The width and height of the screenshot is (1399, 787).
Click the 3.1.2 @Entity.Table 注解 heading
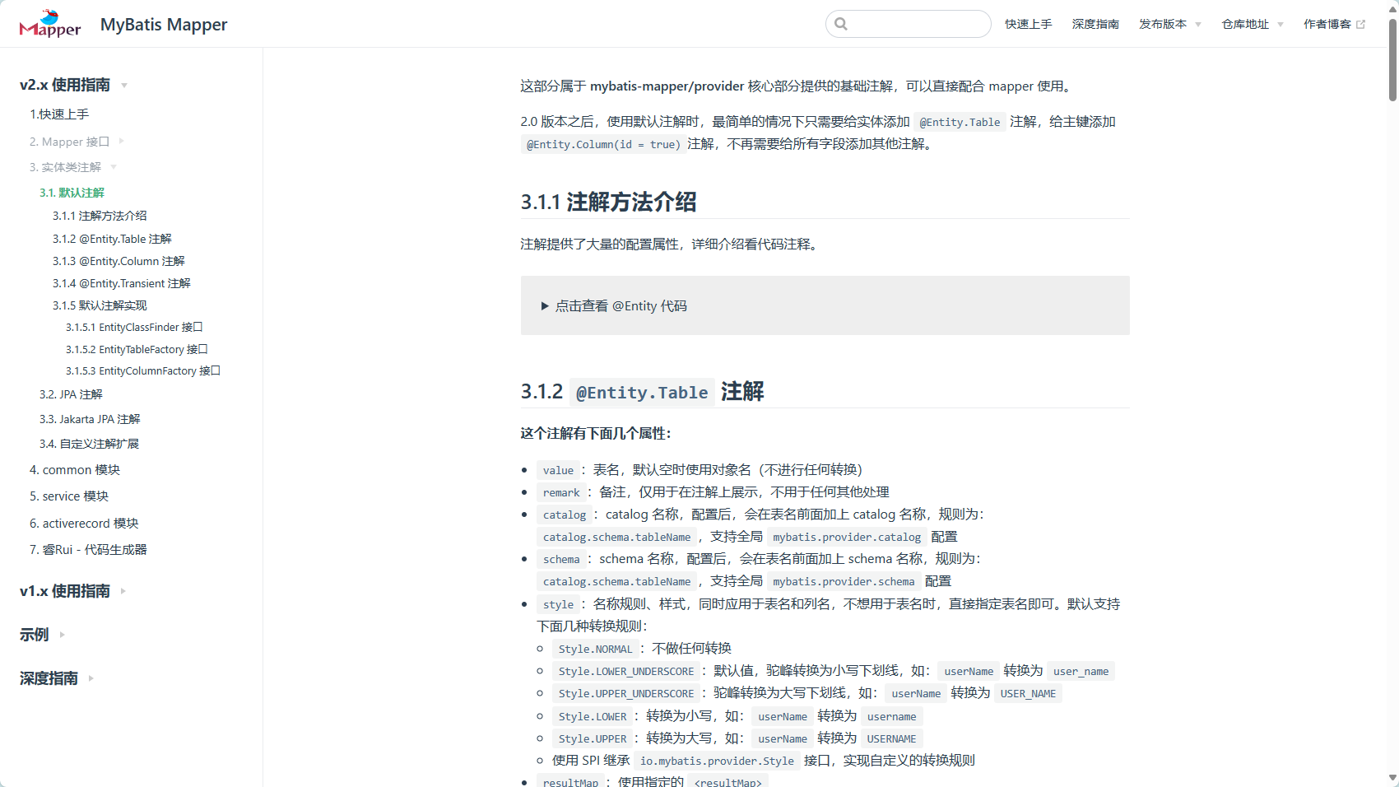[x=642, y=391]
